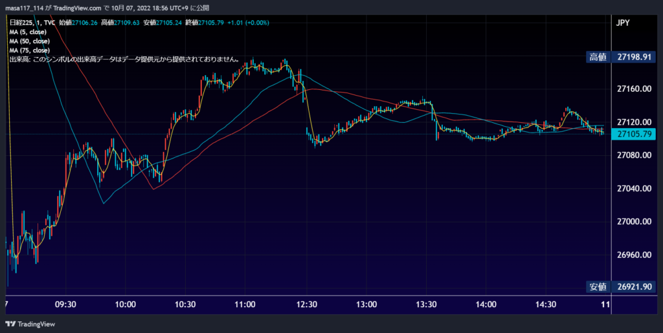The height and width of the screenshot is (333, 663).
Task: Click the JPY currency label
Action: click(x=624, y=23)
